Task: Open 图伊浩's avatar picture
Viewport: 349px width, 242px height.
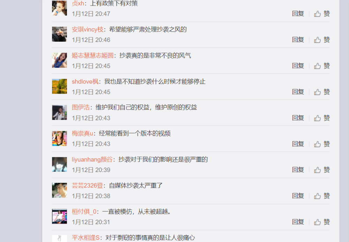Action: coord(59,112)
